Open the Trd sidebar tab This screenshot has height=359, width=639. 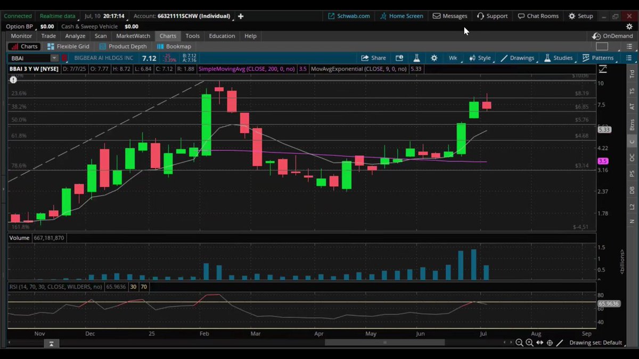tap(632, 74)
